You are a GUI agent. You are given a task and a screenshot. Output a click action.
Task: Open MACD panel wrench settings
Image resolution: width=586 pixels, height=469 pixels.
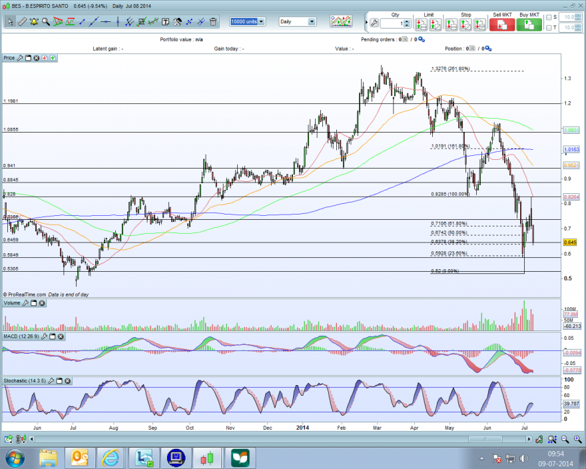point(44,336)
